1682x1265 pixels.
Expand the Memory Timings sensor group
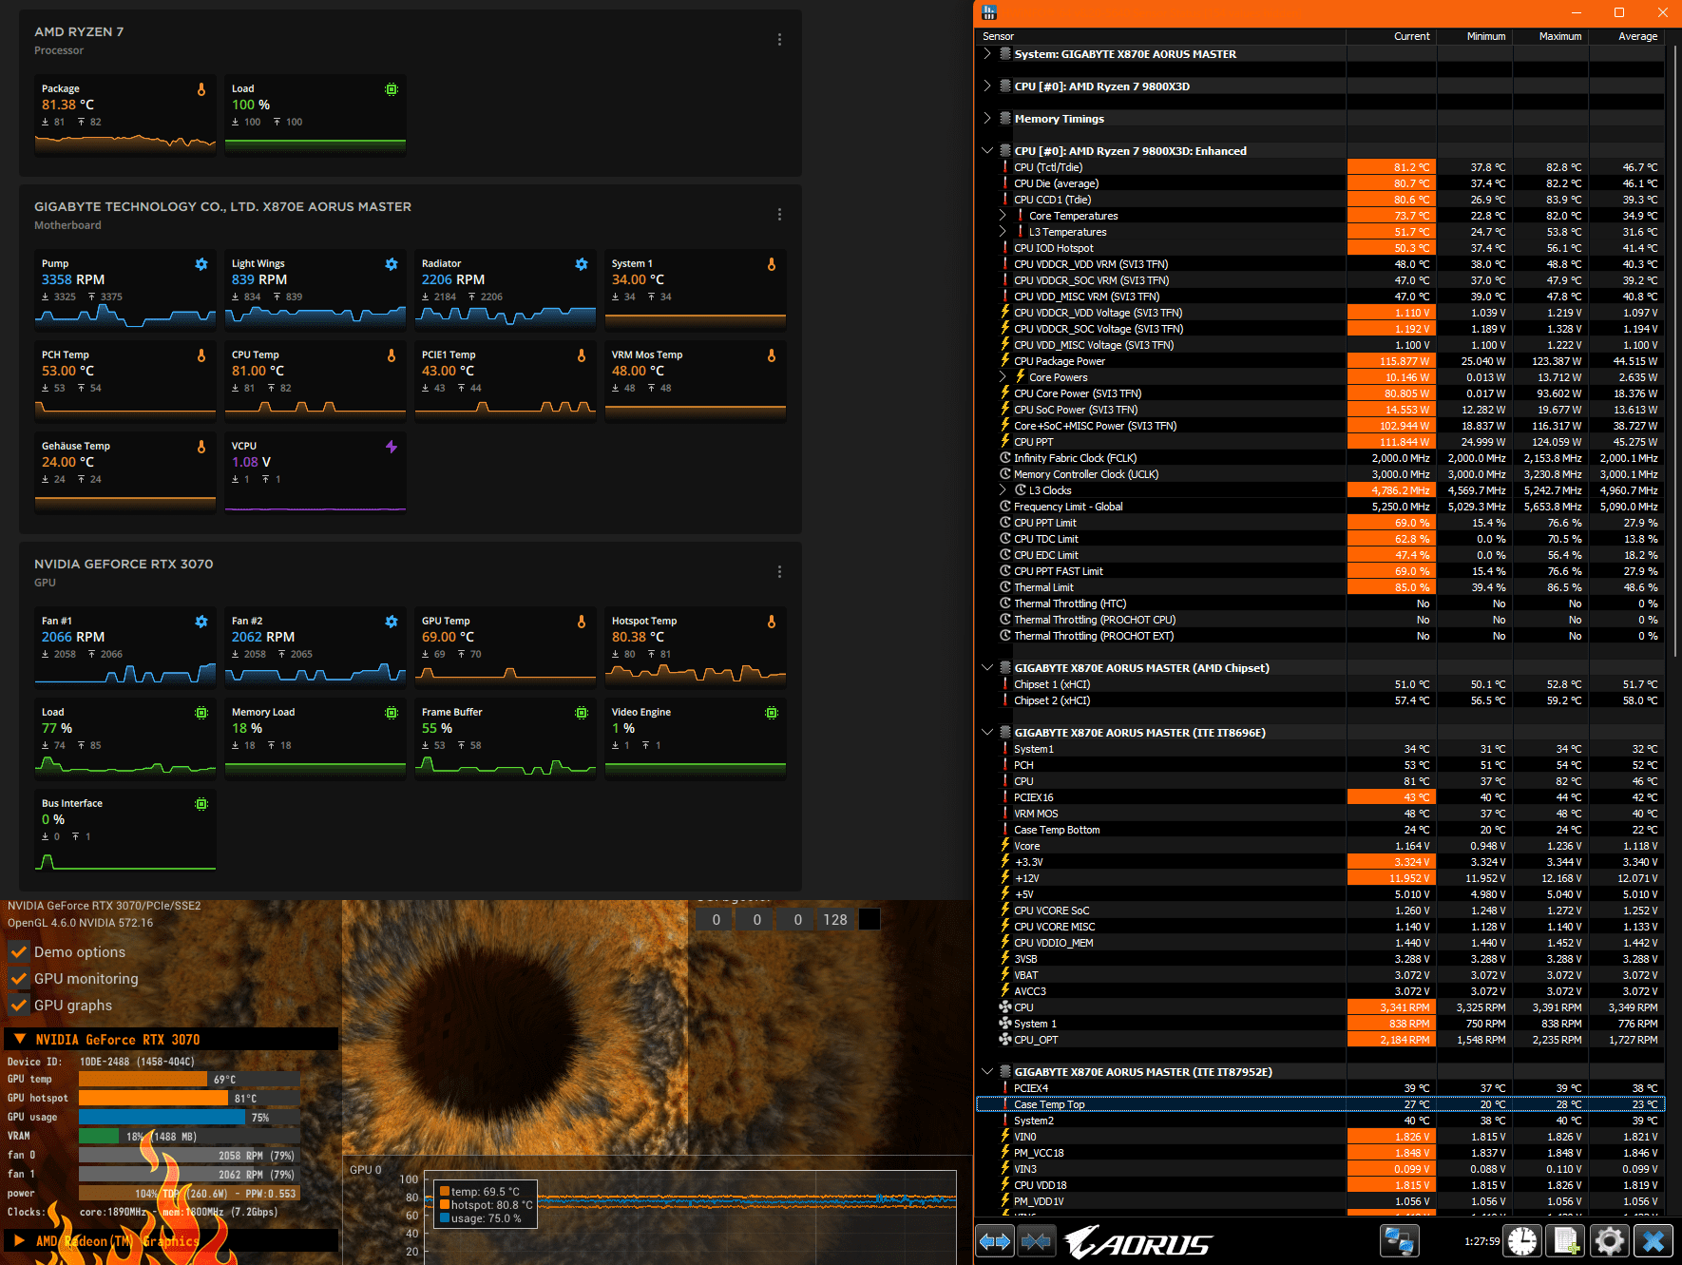point(987,119)
